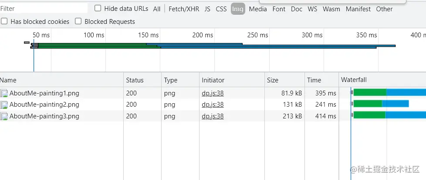Check the Blocked Requests checkbox
The width and height of the screenshot is (426, 180).
click(x=78, y=21)
